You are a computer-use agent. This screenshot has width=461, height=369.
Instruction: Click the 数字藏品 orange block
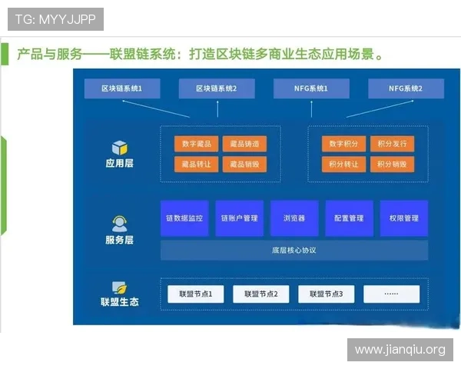point(197,144)
